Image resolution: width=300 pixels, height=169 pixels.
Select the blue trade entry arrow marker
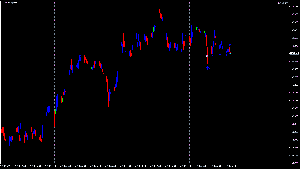(x=207, y=56)
